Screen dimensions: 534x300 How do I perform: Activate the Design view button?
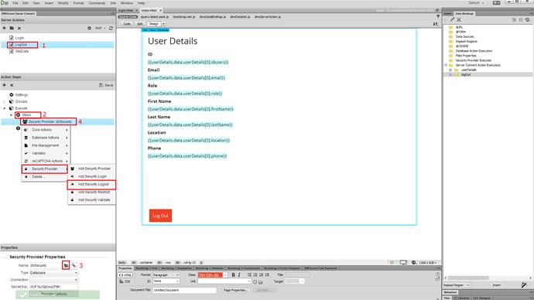coord(153,24)
